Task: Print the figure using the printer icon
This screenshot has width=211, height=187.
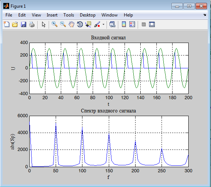Action: point(32,24)
